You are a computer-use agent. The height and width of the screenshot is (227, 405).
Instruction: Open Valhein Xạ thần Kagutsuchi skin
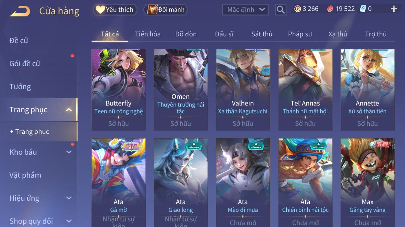point(243,90)
